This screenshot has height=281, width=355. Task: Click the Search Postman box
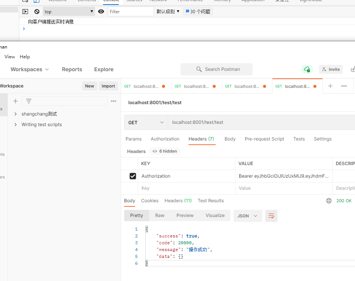[216, 69]
